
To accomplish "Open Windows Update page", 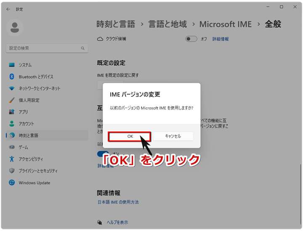I will click(x=47, y=183).
